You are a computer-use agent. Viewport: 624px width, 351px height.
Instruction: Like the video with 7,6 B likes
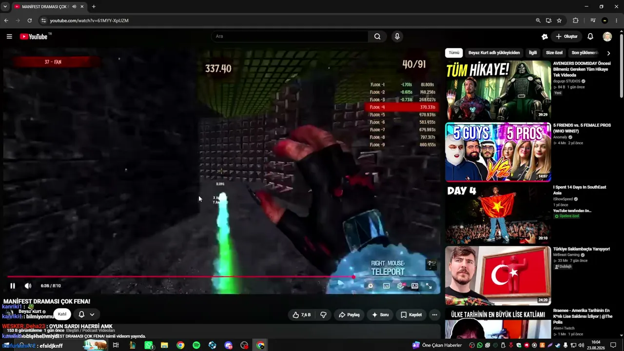[301, 315]
